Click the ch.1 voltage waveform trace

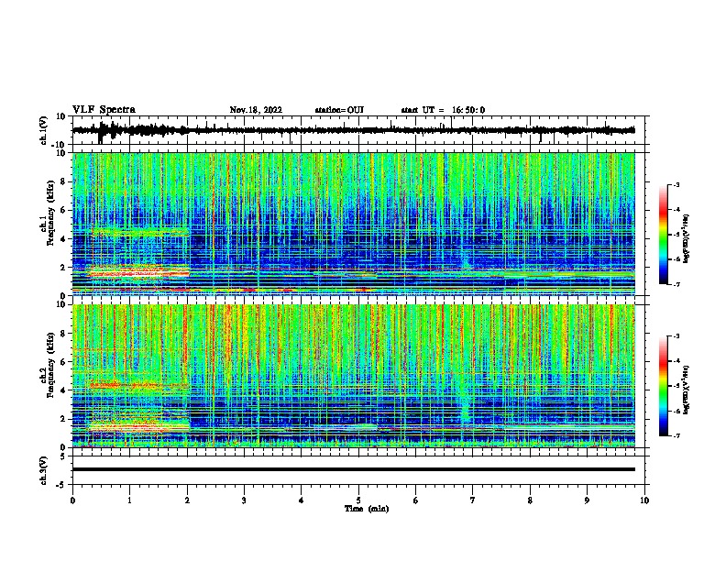tap(354, 130)
